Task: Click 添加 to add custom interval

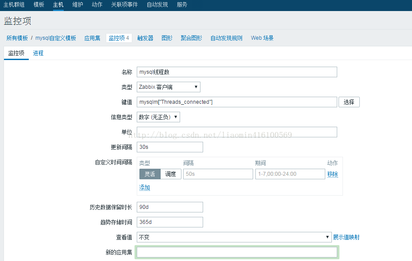Action: coord(144,188)
